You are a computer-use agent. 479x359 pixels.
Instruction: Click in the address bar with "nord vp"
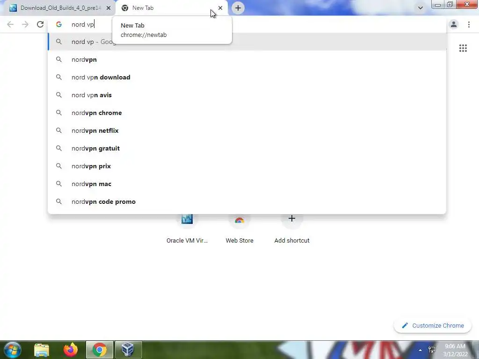coord(247,24)
